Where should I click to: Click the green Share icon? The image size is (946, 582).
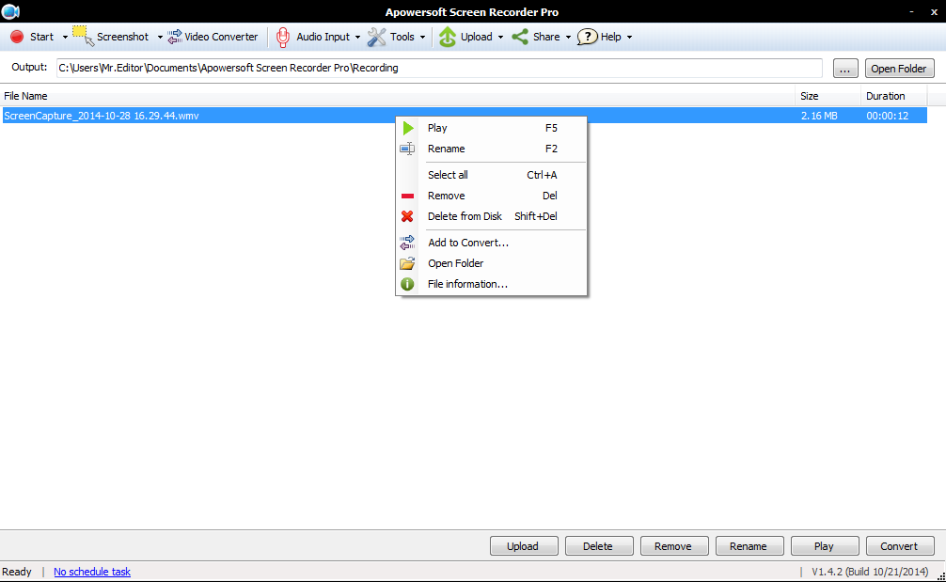pos(519,37)
